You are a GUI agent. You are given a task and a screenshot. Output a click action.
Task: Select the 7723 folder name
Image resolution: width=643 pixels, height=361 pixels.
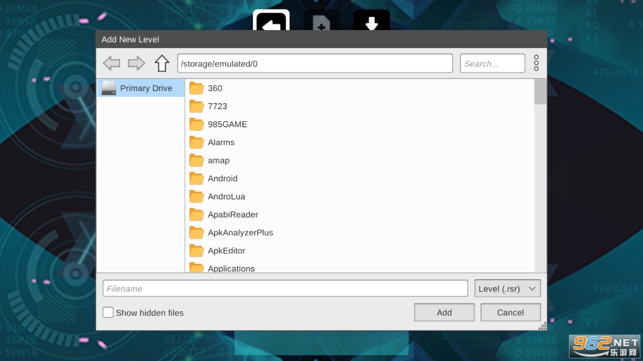pos(217,106)
